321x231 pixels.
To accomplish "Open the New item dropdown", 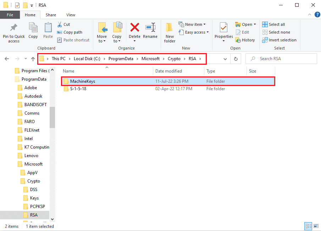I will tap(192, 24).
